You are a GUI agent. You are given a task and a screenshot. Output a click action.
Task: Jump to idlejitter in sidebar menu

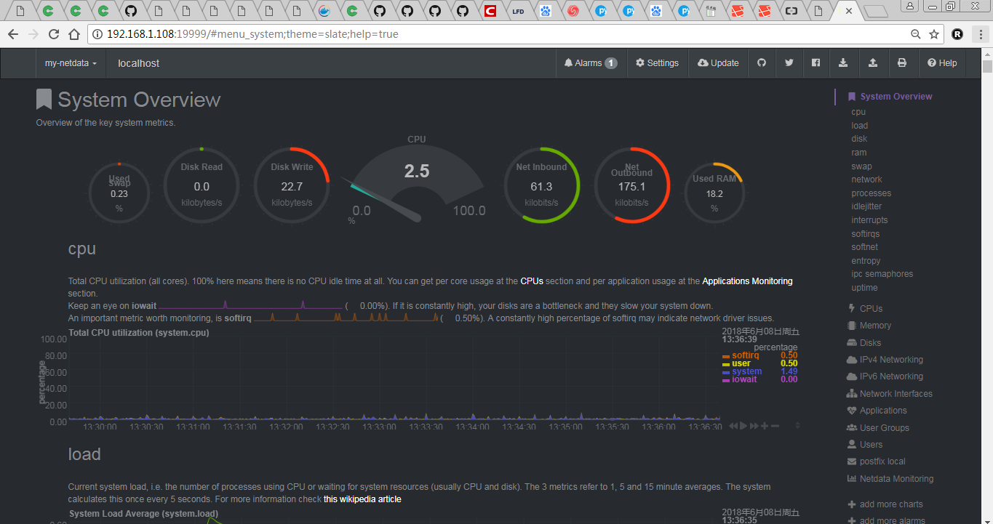(x=866, y=206)
